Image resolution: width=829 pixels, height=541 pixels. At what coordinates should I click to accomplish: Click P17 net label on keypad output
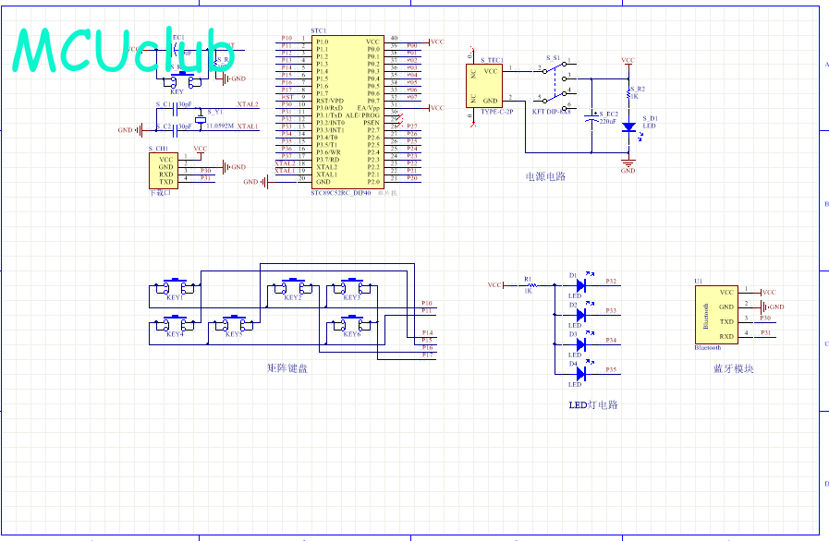(x=427, y=355)
